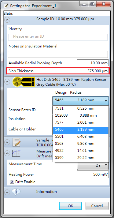
Task: Click the Available Radial Probing Depth field
Action: [93, 63]
